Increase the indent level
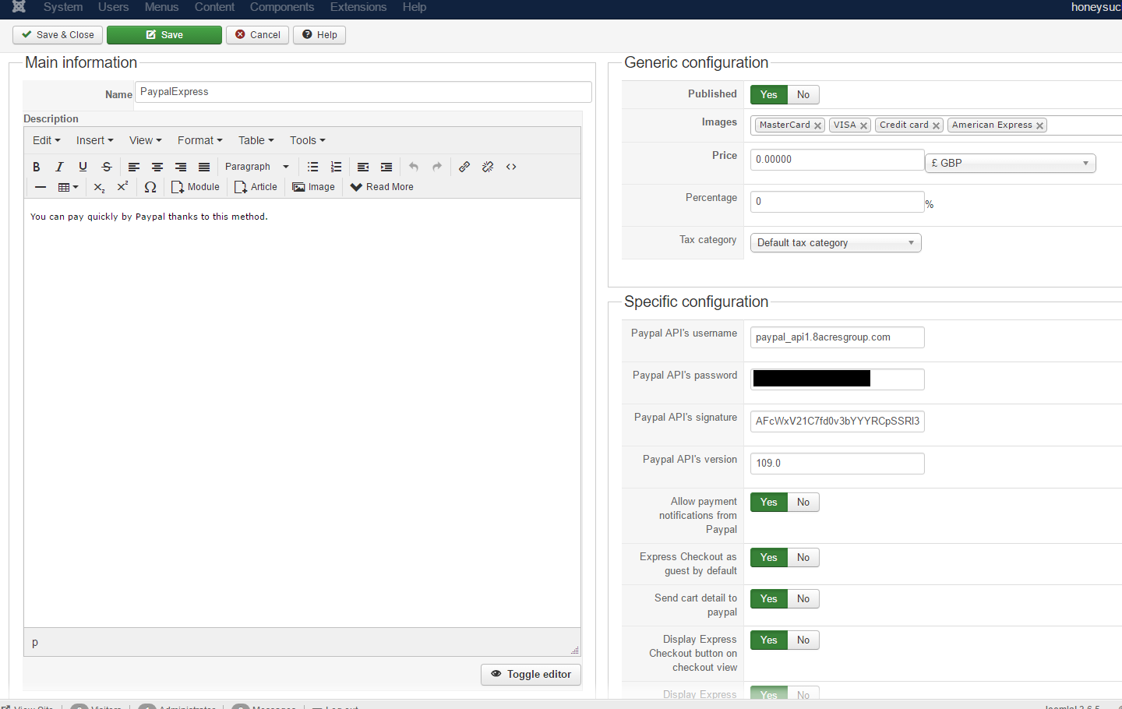 (386, 167)
